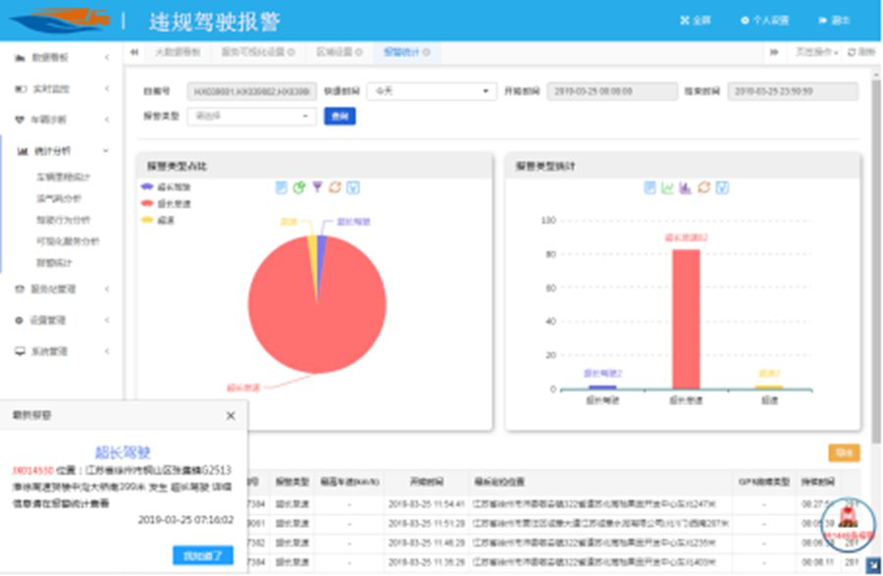
Task: Select the 驾驶行为分析 item in the sidebar
Action: tap(61, 221)
